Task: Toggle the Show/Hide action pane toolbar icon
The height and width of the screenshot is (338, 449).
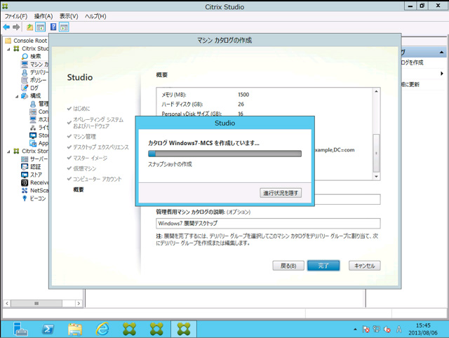Action: pos(64,27)
